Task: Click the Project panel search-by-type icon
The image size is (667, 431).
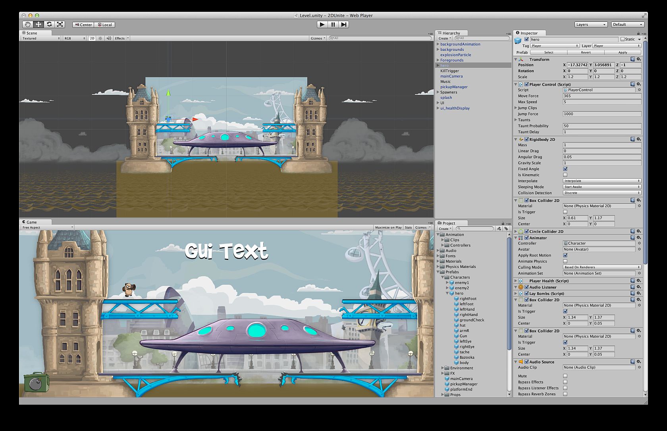Action: 499,229
